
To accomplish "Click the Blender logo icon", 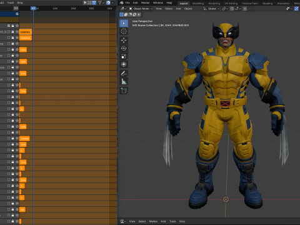I will coord(122,2).
